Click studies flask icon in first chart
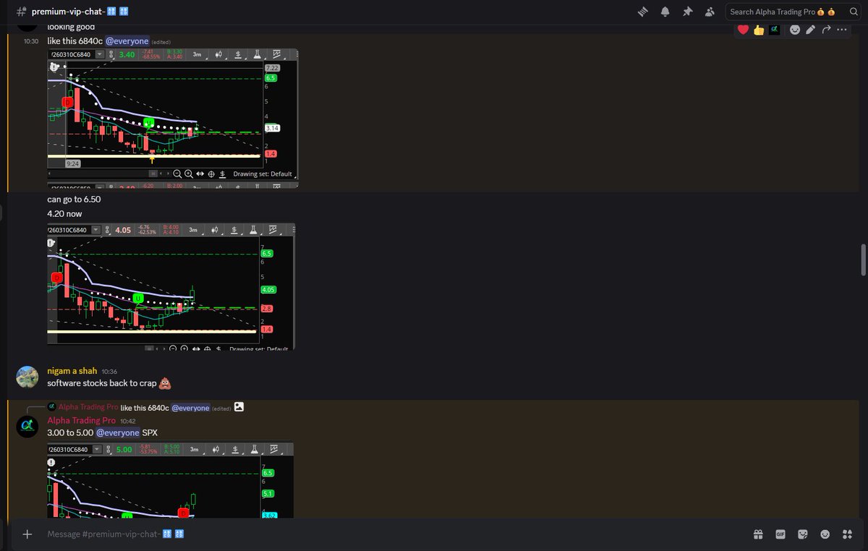868x551 pixels. coord(256,54)
